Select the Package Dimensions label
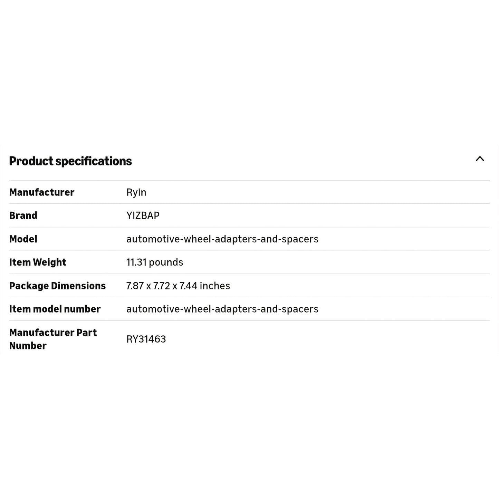Viewport: 499px width, 499px height. [57, 286]
